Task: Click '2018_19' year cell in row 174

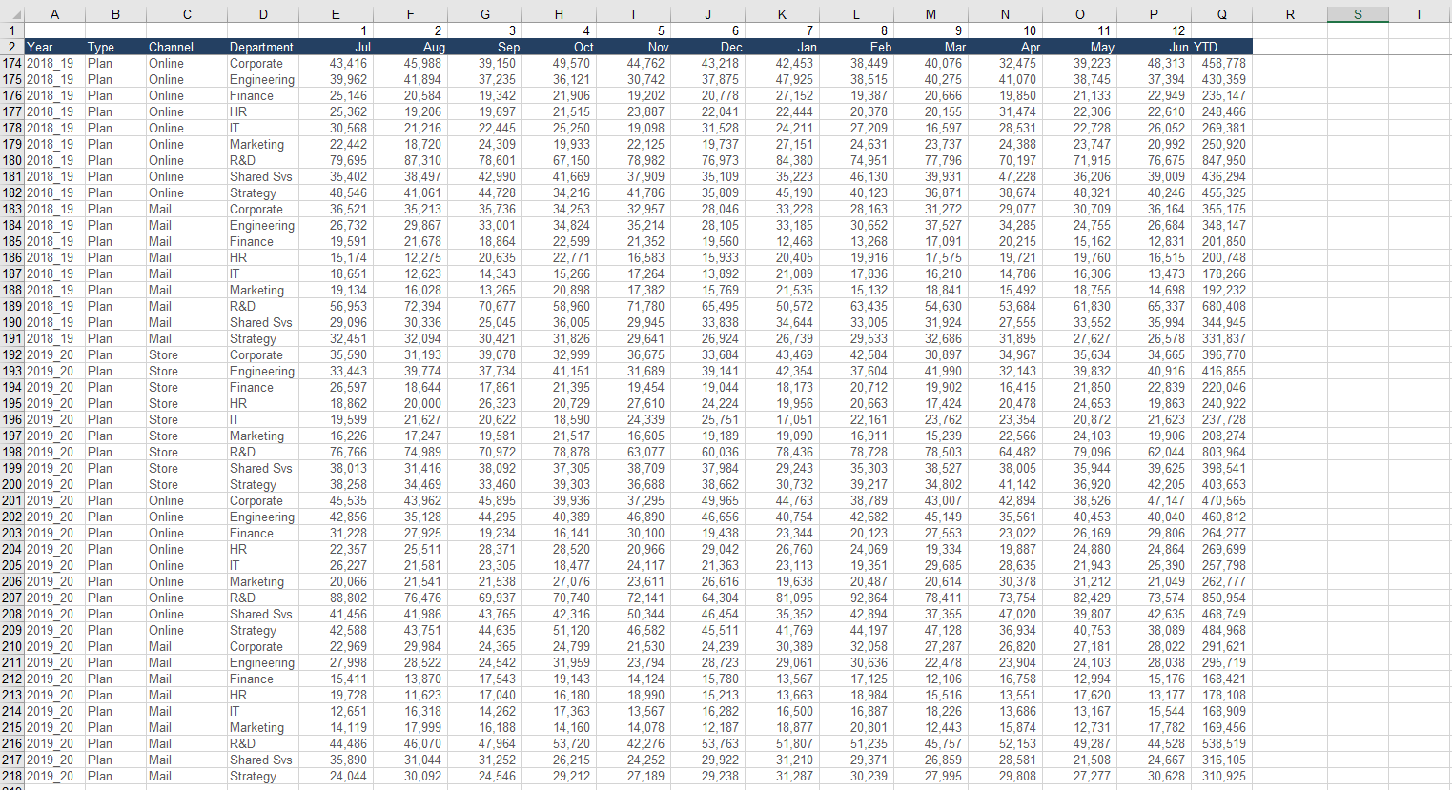Action: pyautogui.click(x=54, y=63)
